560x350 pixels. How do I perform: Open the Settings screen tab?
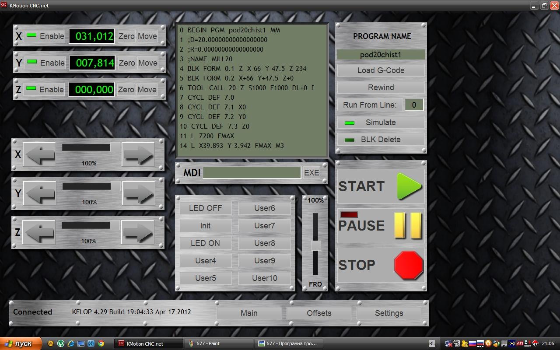pyautogui.click(x=389, y=313)
